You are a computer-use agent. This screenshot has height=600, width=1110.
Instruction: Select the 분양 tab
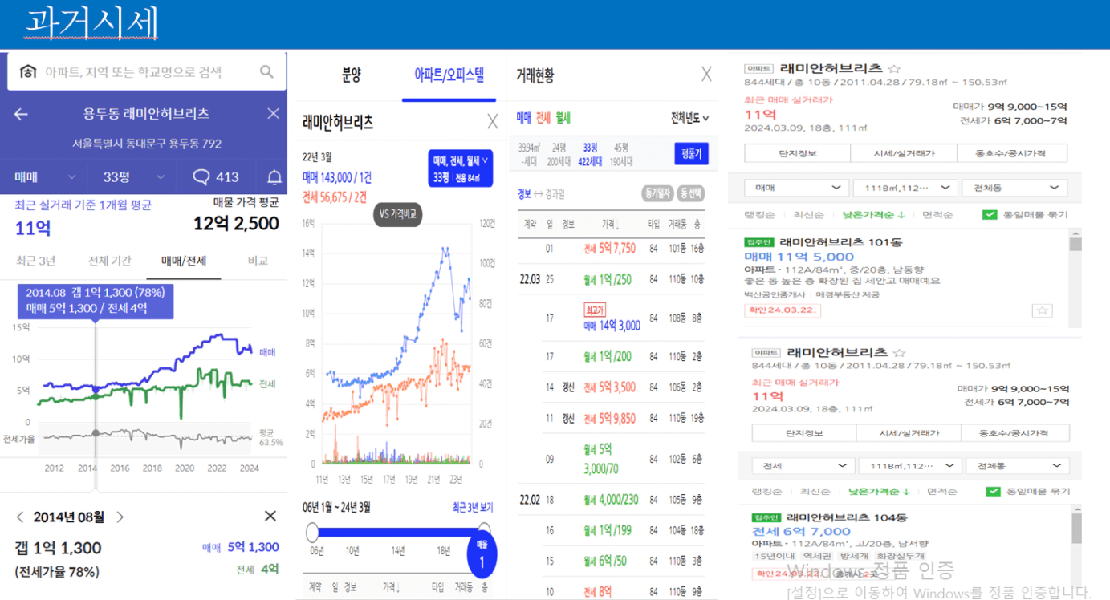pos(351,75)
